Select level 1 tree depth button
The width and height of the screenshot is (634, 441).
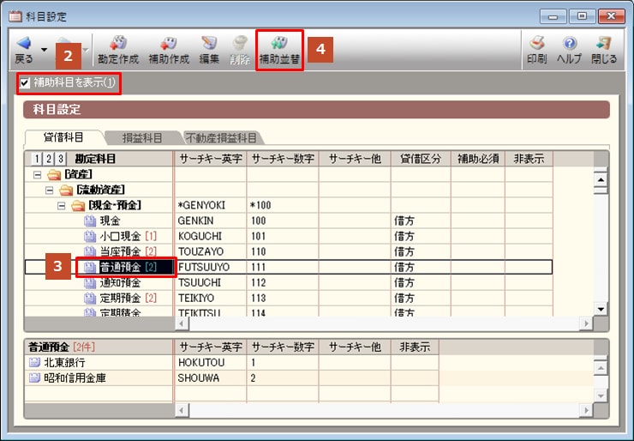click(x=37, y=159)
